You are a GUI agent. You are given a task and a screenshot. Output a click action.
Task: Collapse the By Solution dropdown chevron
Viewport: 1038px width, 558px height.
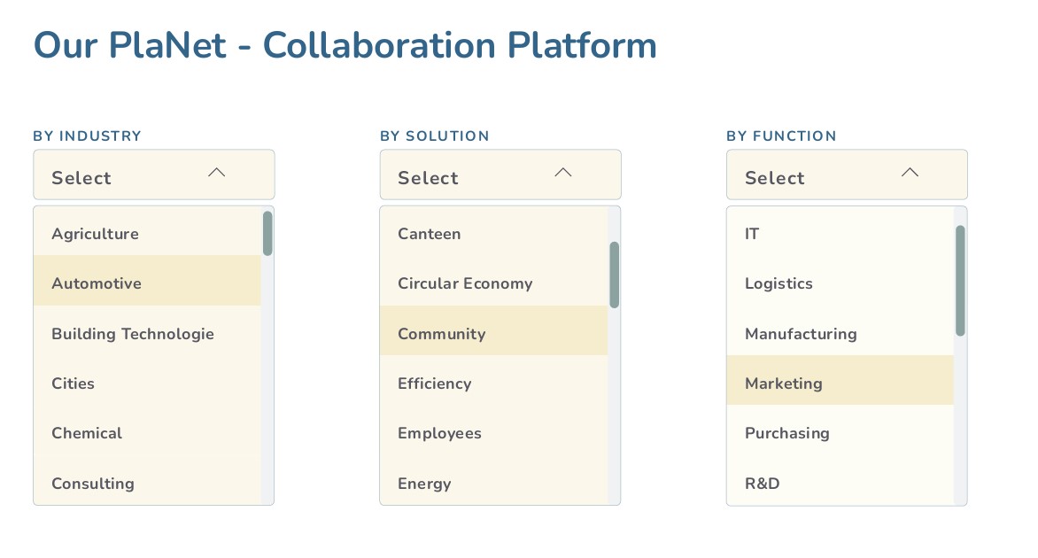[563, 172]
